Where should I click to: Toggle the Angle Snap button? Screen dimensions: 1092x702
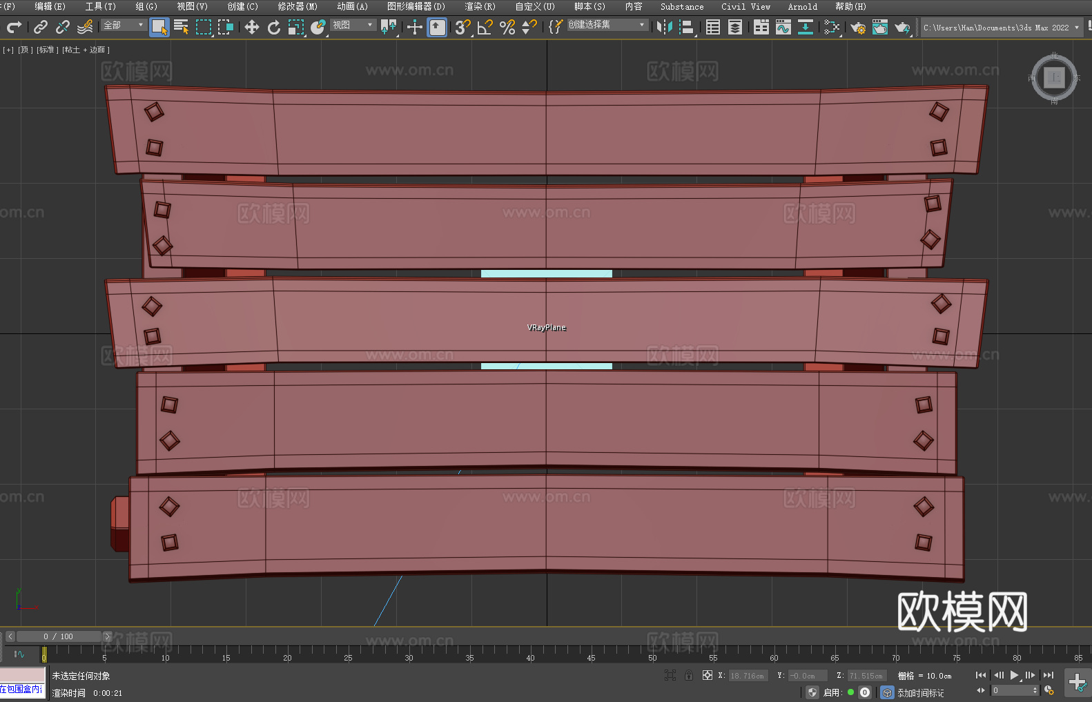(x=485, y=27)
